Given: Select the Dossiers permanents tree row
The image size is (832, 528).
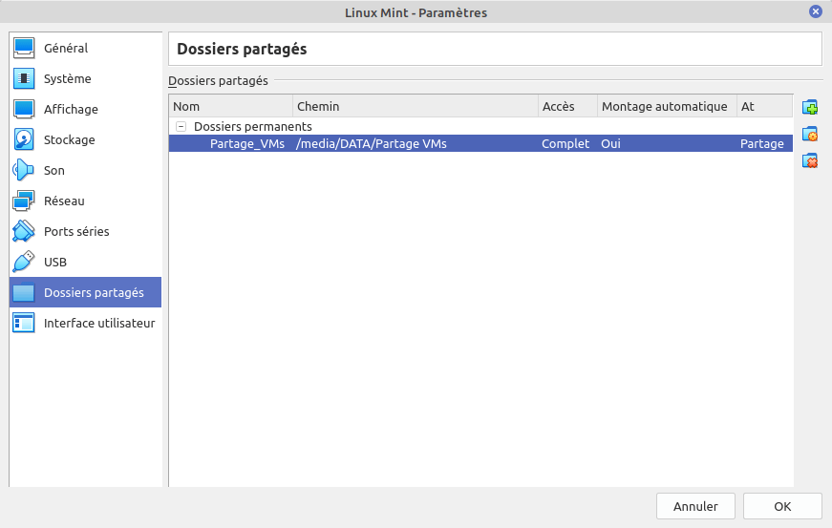Looking at the screenshot, I should click(x=480, y=126).
